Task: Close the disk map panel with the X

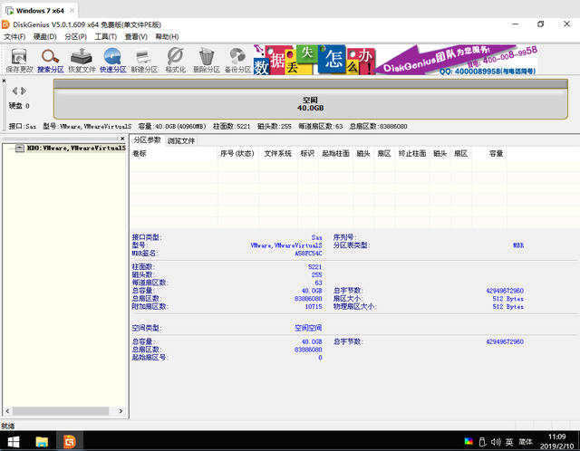Action: click(x=4, y=81)
